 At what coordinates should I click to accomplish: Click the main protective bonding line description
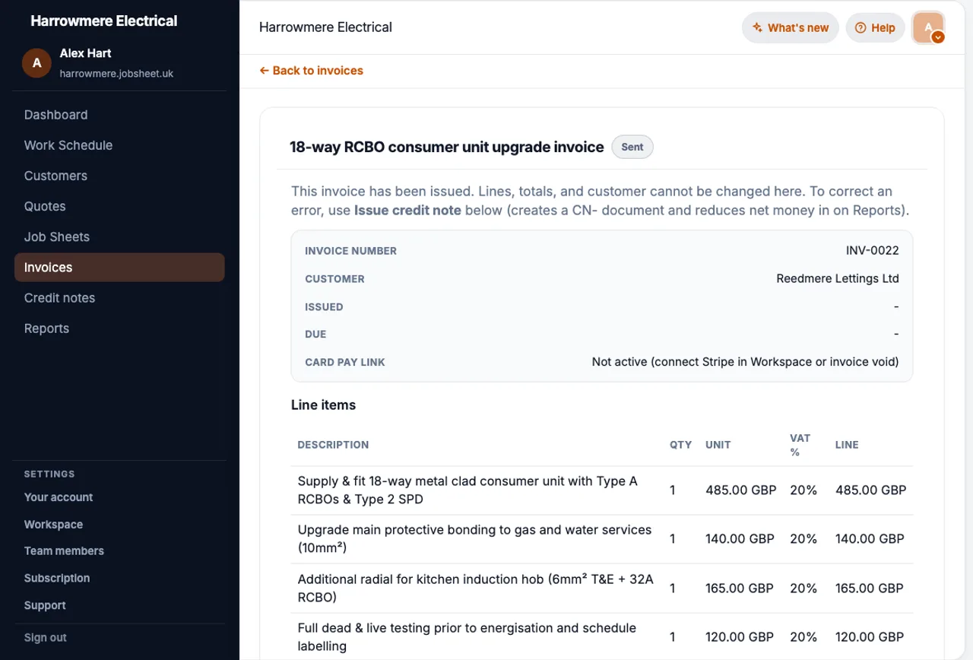(474, 539)
